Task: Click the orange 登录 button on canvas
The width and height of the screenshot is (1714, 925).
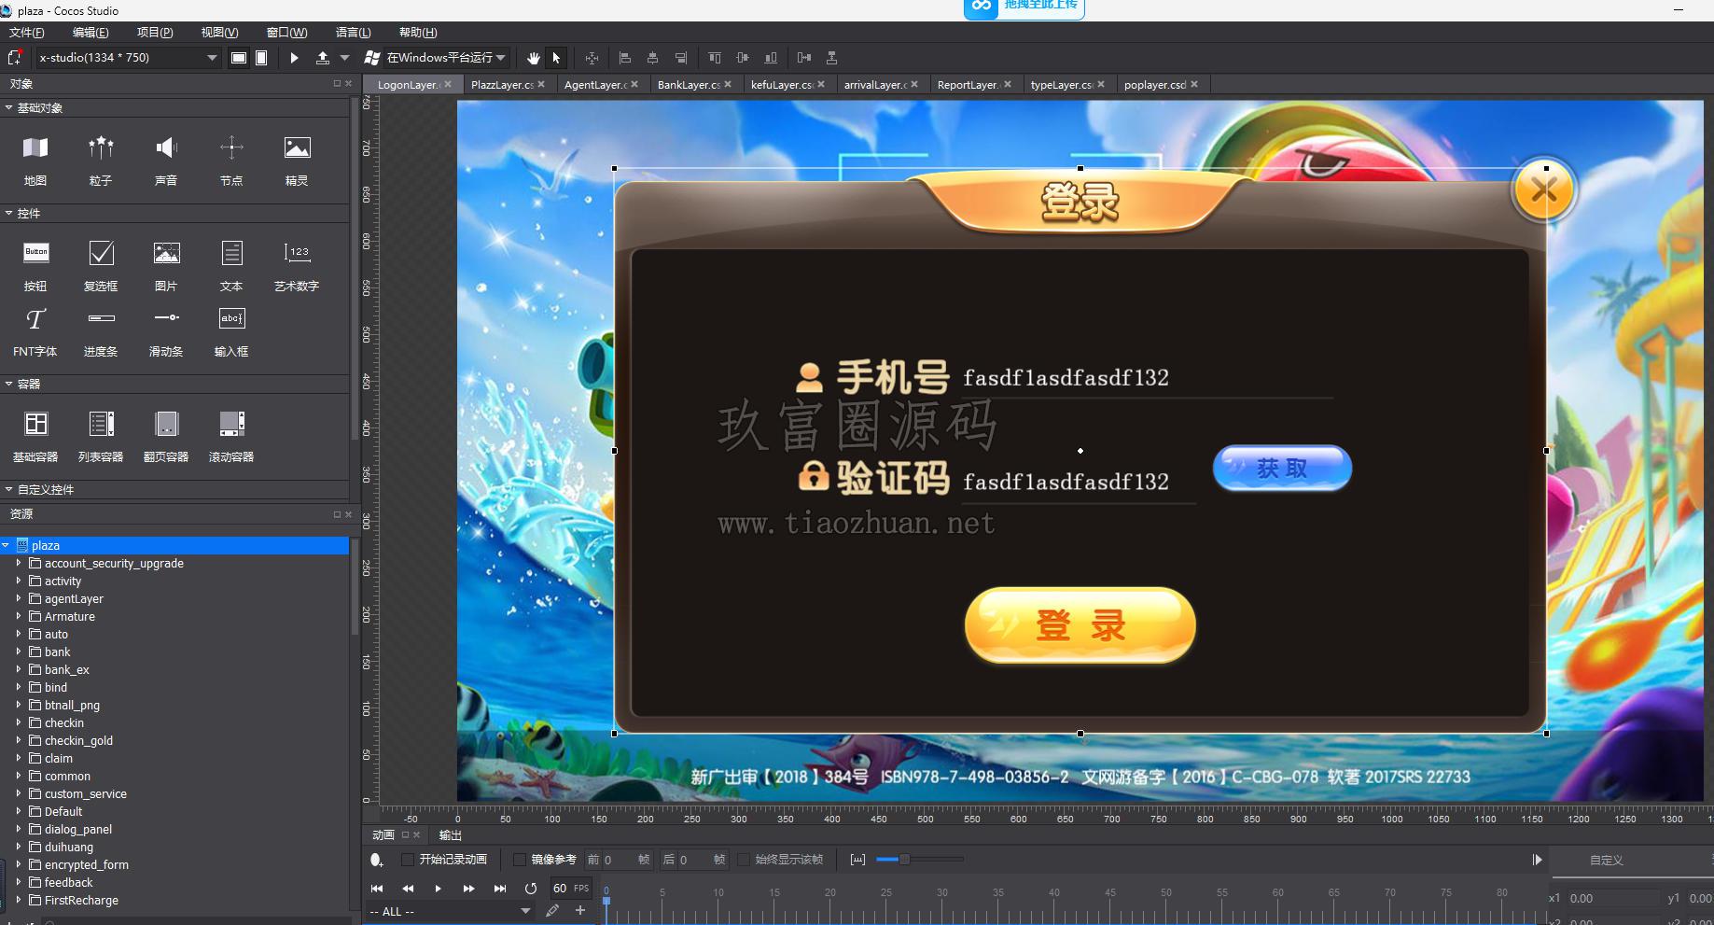Action: (x=1080, y=624)
